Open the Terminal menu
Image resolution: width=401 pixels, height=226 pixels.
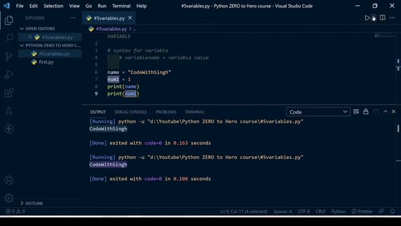pyautogui.click(x=121, y=6)
